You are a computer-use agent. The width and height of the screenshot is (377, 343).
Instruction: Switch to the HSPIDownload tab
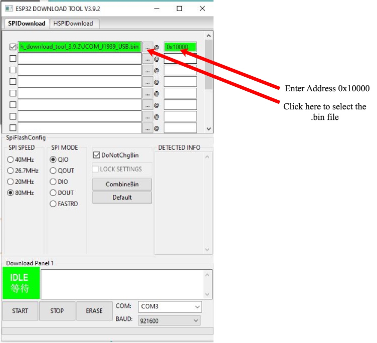74,24
